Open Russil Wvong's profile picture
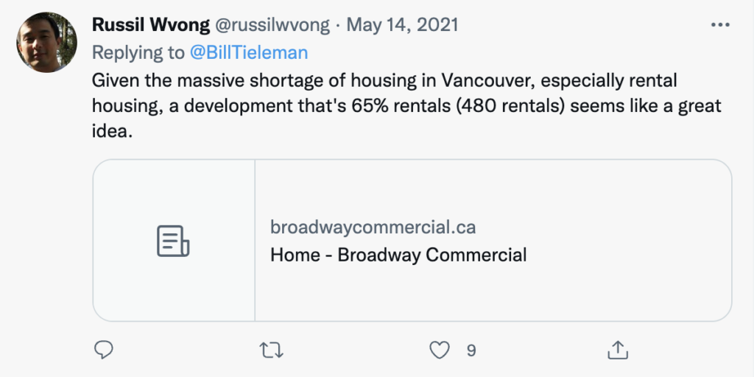 point(46,42)
